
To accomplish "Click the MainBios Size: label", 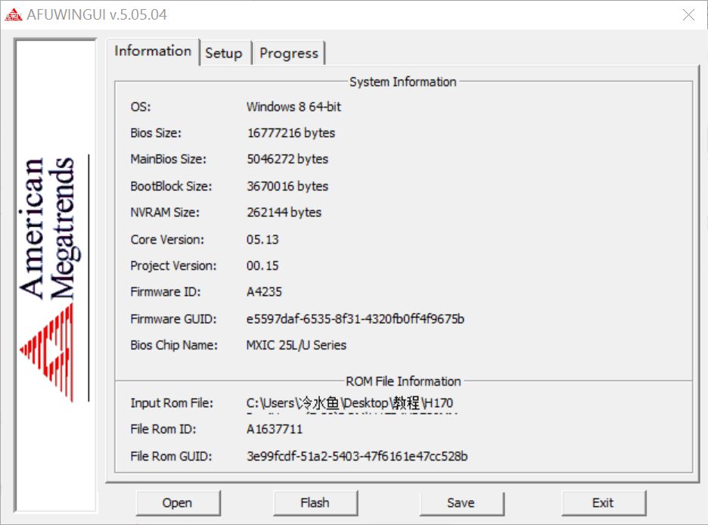I will 168,160.
